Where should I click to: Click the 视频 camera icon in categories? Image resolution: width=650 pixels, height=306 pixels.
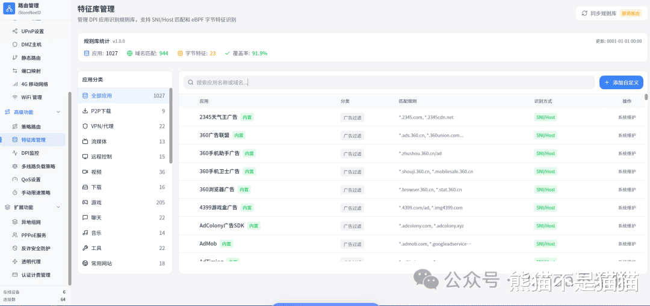[x=85, y=172]
